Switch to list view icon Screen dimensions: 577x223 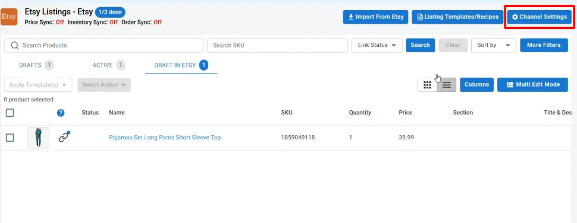tap(446, 85)
